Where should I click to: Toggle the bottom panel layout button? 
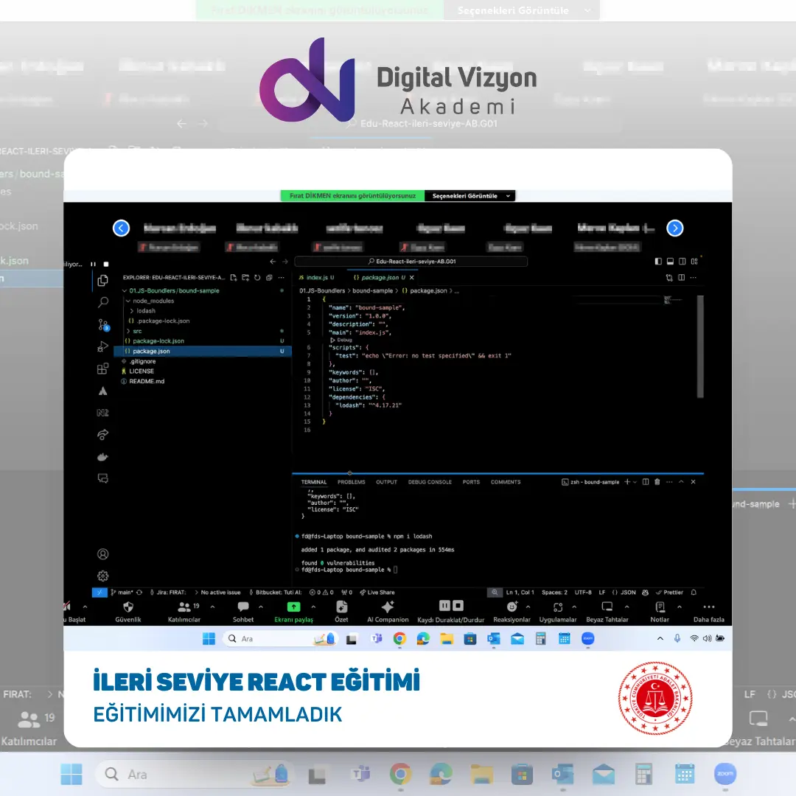670,262
